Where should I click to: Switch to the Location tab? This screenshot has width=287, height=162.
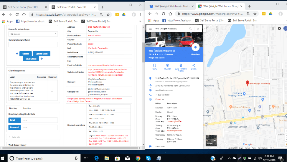click(x=27, y=108)
